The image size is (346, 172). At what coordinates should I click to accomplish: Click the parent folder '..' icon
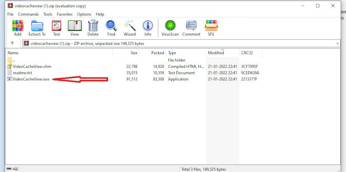click(10, 60)
